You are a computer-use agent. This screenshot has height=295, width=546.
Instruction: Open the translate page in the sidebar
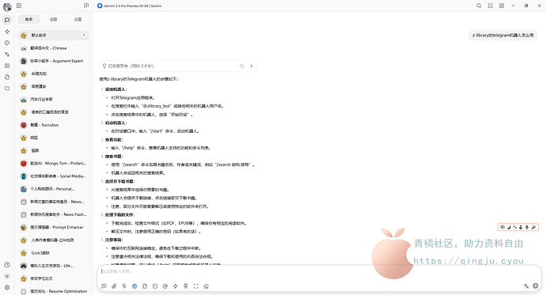coord(7,55)
